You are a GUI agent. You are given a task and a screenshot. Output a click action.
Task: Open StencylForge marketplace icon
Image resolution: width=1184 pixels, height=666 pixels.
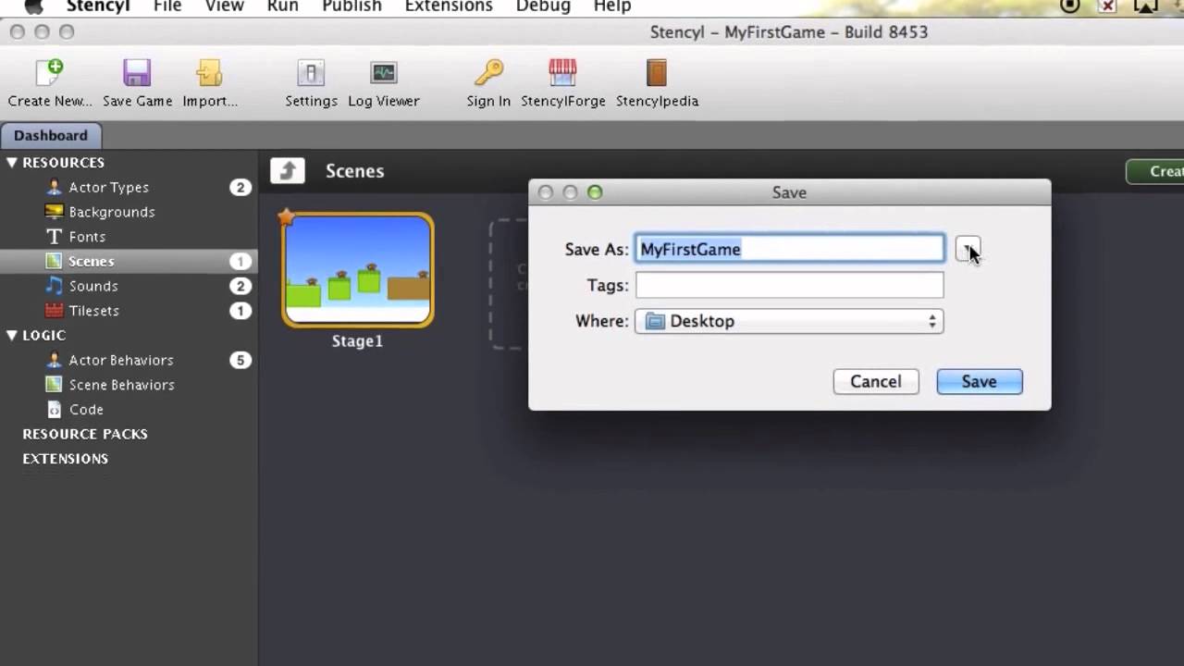(x=562, y=73)
